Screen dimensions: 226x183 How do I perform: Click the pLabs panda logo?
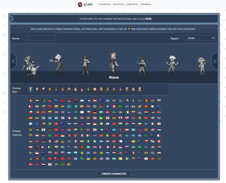(x=80, y=4)
